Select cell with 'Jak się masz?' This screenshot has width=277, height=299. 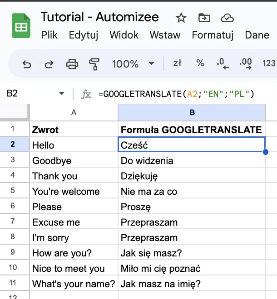pos(192,252)
